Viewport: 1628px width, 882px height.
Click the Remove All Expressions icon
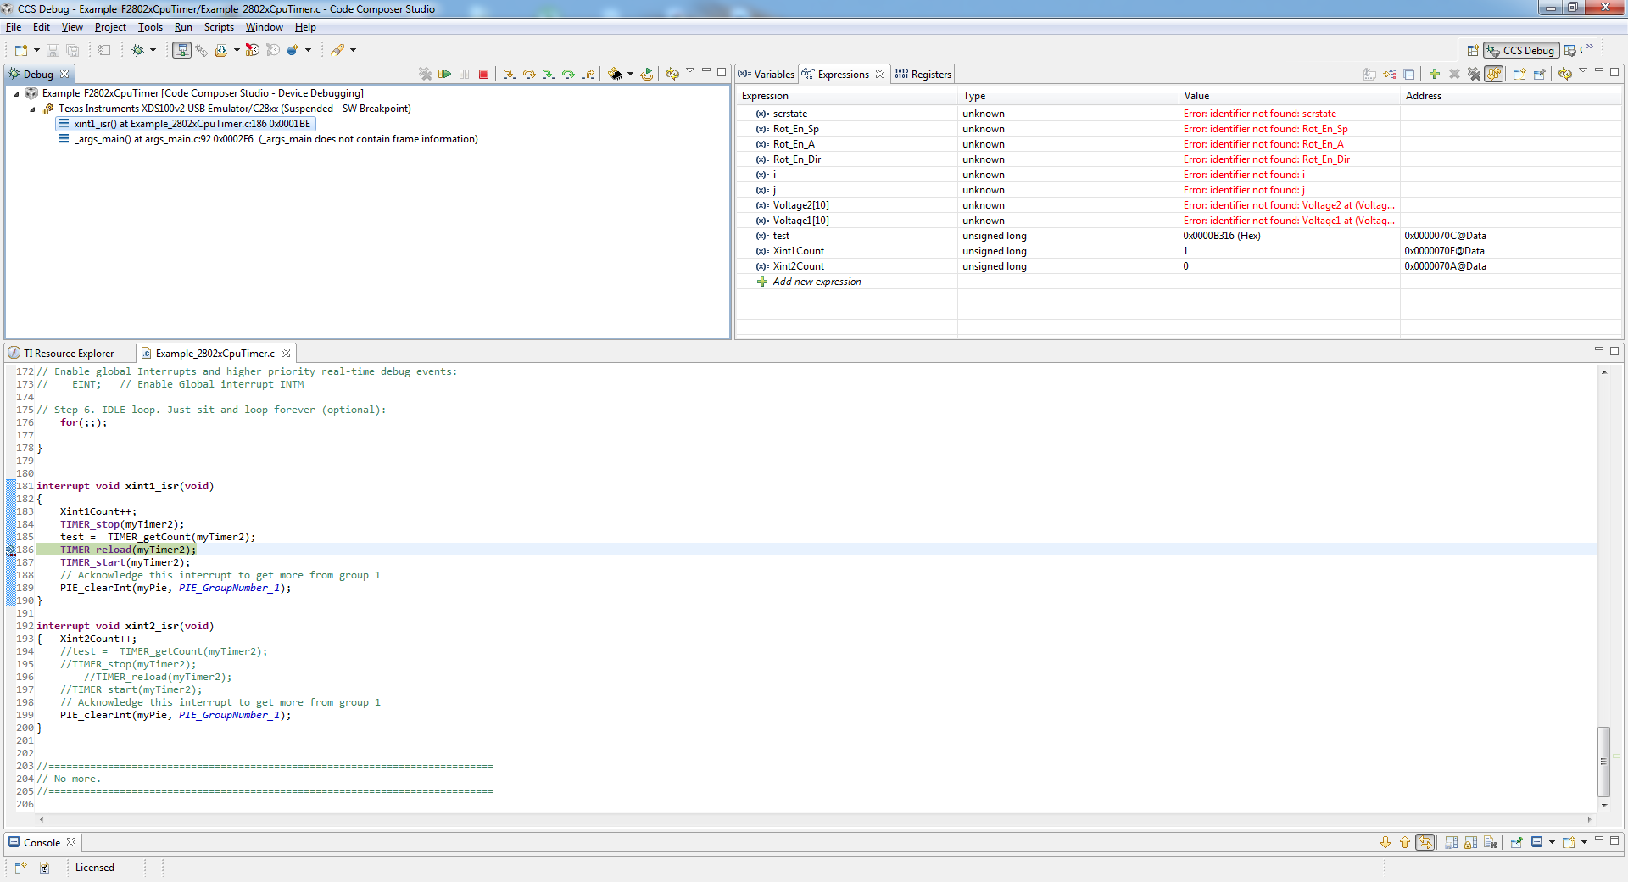coord(1474,74)
